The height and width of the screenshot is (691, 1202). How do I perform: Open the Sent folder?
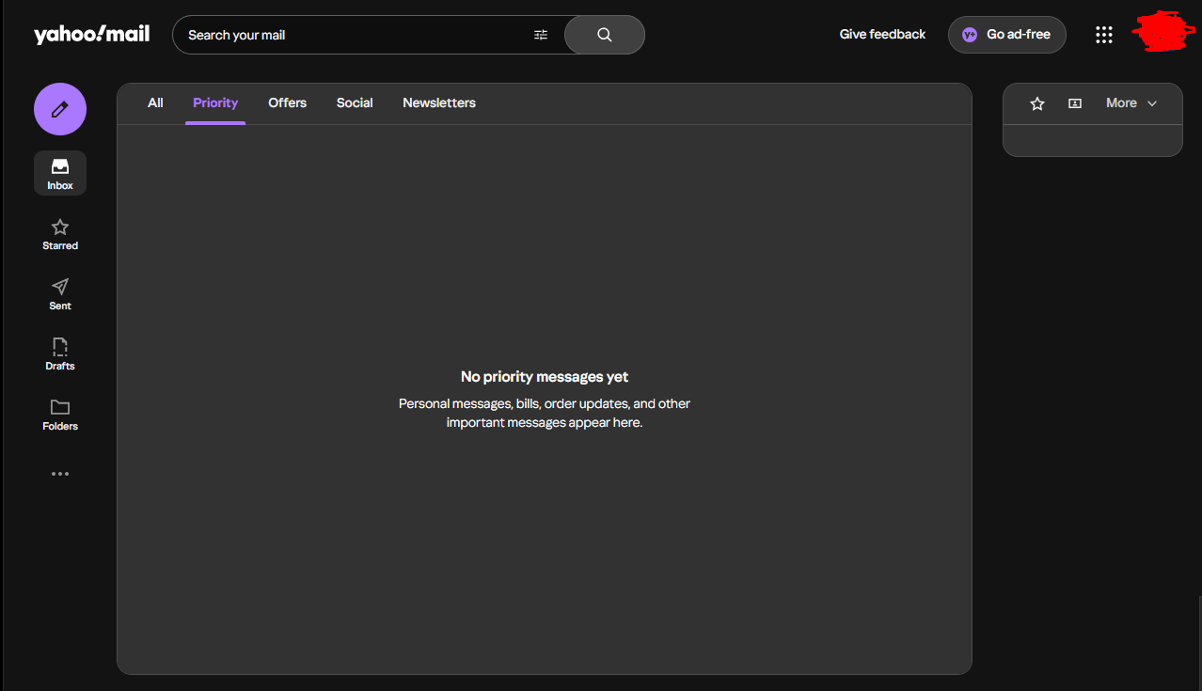60,294
